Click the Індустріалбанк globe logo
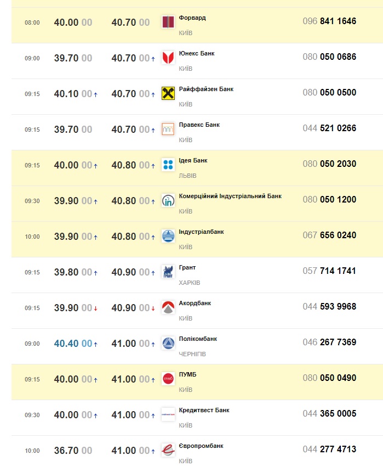The width and height of the screenshot is (383, 466). coord(168,236)
